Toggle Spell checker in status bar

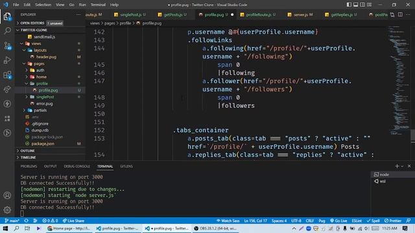tap(373, 221)
